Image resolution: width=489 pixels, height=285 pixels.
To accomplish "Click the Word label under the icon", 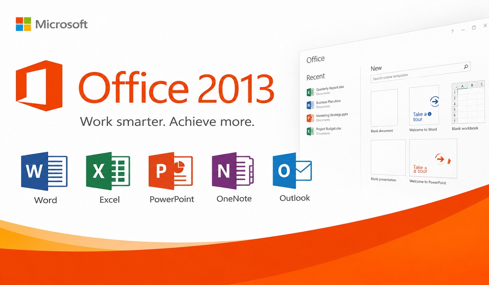I will pos(46,200).
